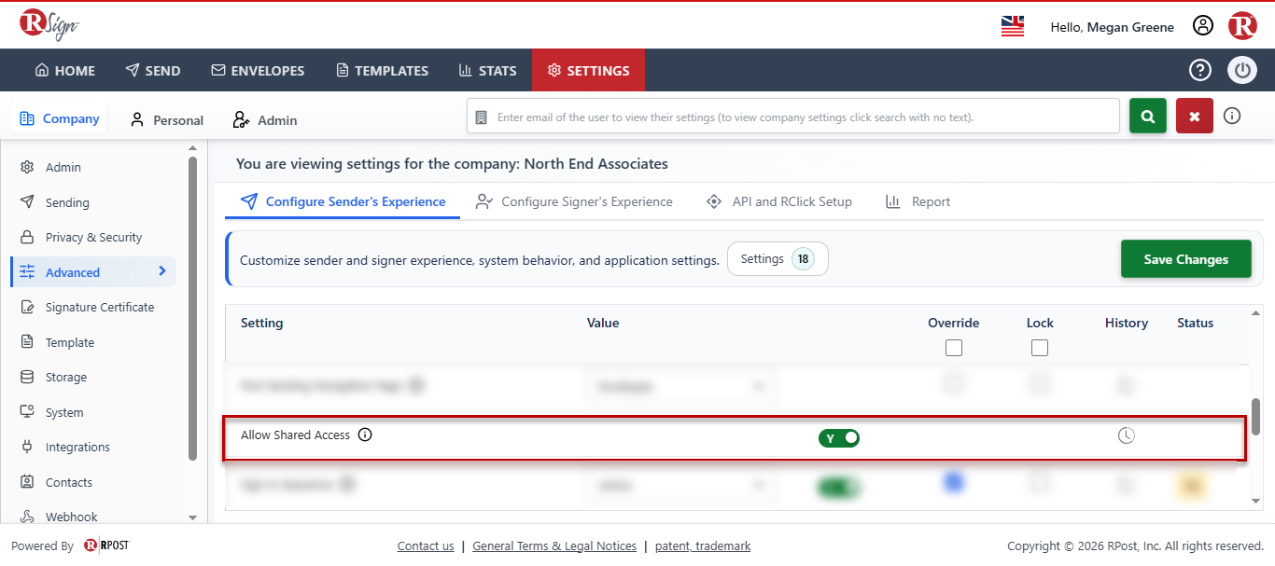Open the Settings 18 count pill
The height and width of the screenshot is (566, 1275).
coord(778,259)
